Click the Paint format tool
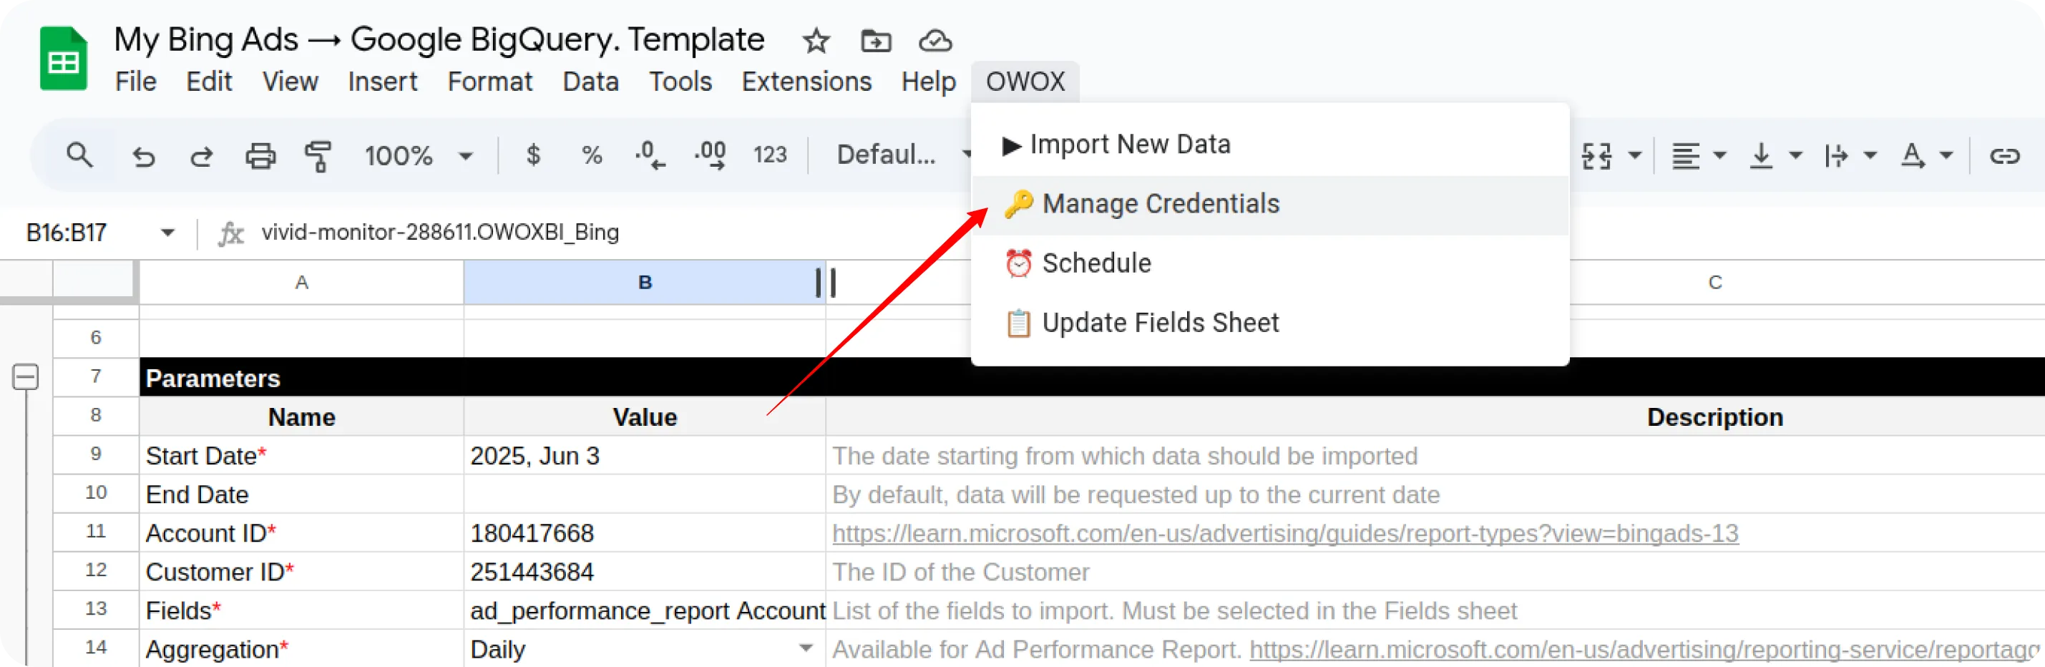This screenshot has height=667, width=2045. (x=318, y=155)
